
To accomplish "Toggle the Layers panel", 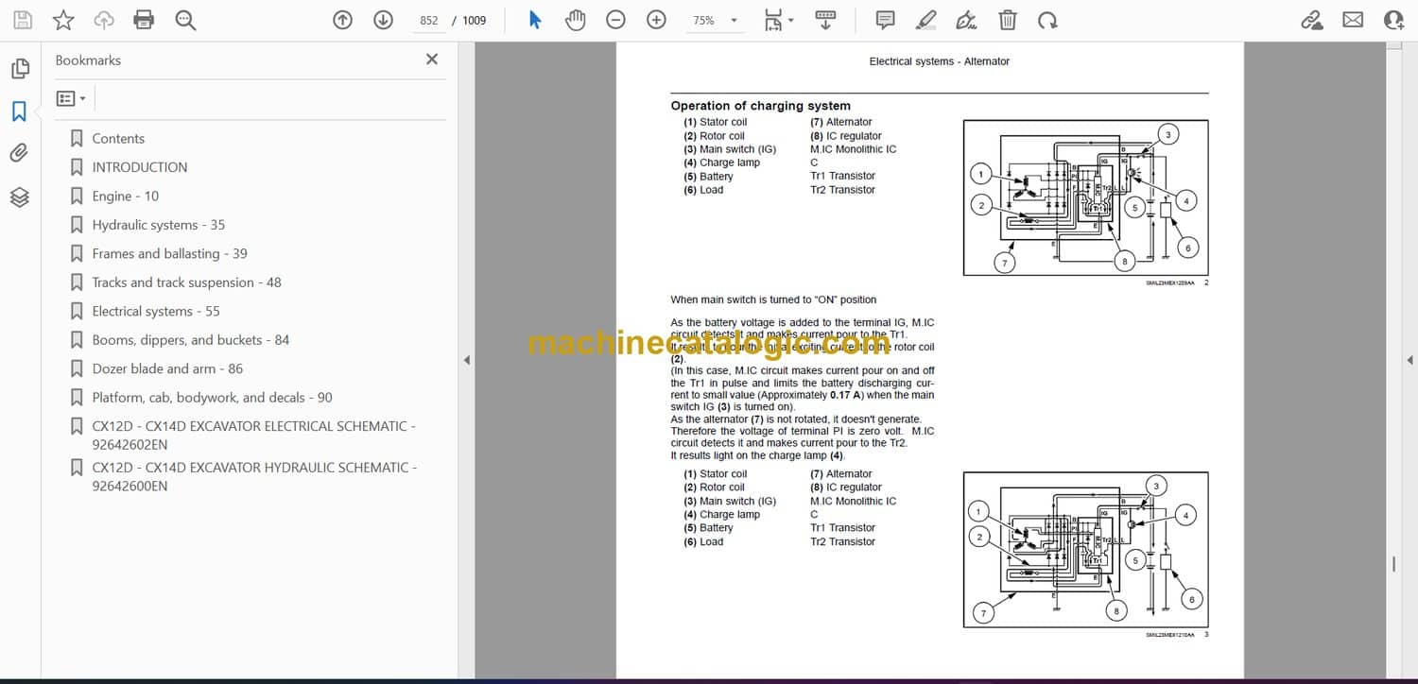I will point(19,197).
